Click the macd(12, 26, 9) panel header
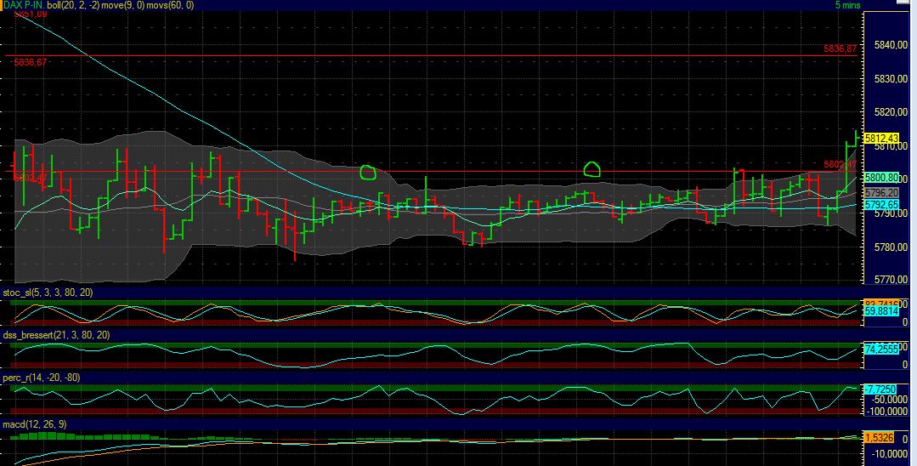The height and width of the screenshot is (466, 917). (x=33, y=423)
